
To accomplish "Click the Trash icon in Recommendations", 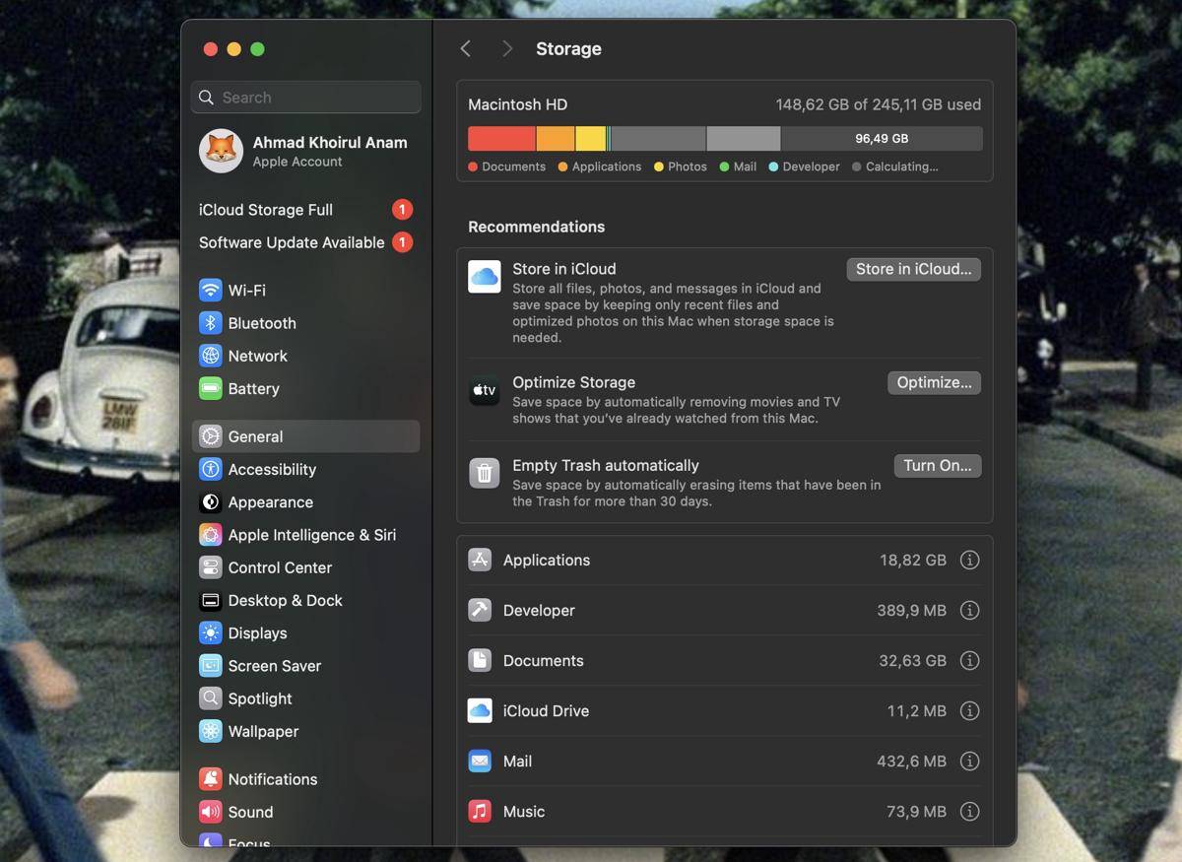I will 484,474.
